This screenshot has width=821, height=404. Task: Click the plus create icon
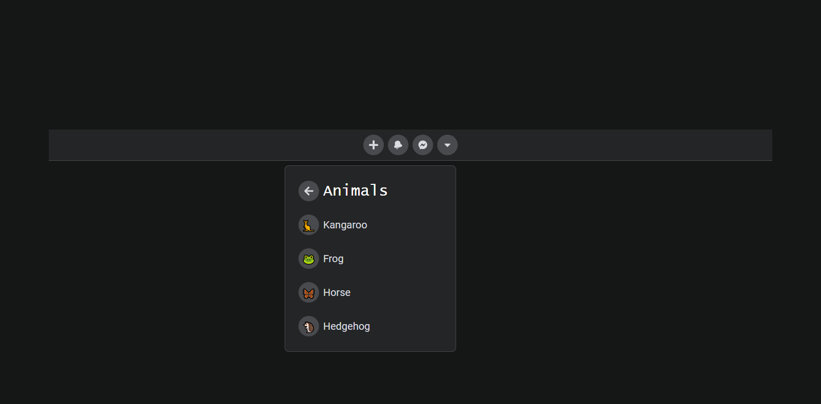374,145
